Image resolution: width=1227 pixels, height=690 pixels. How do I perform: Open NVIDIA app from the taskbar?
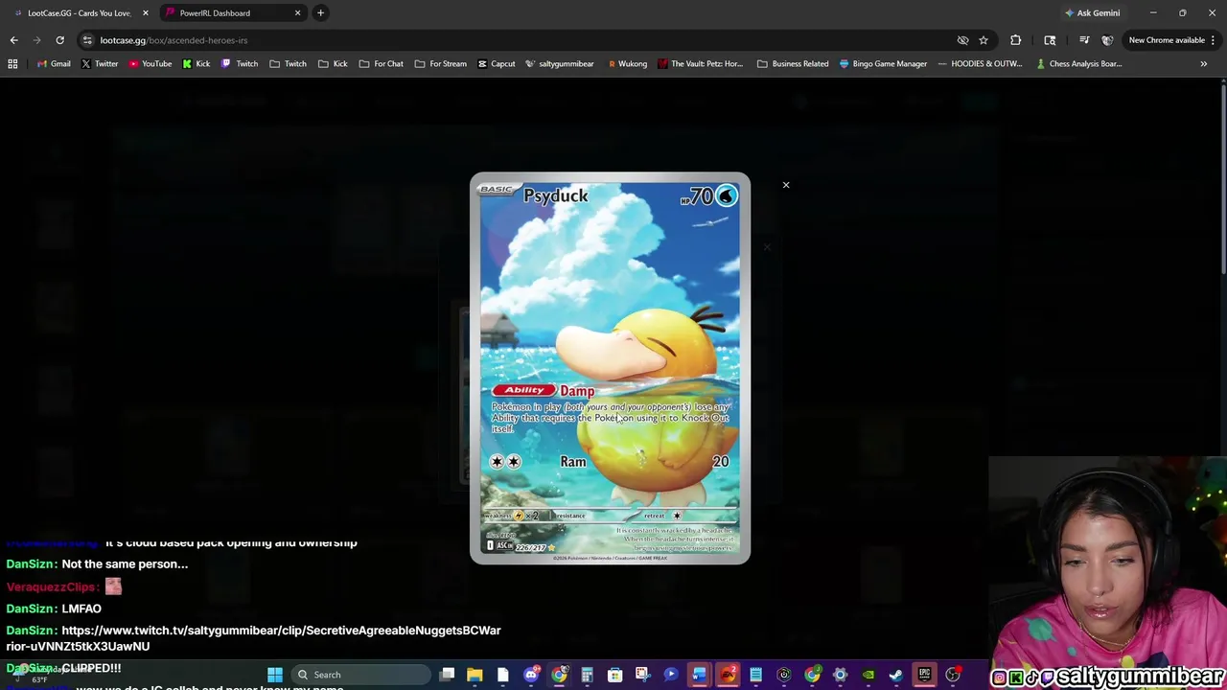[x=868, y=675]
